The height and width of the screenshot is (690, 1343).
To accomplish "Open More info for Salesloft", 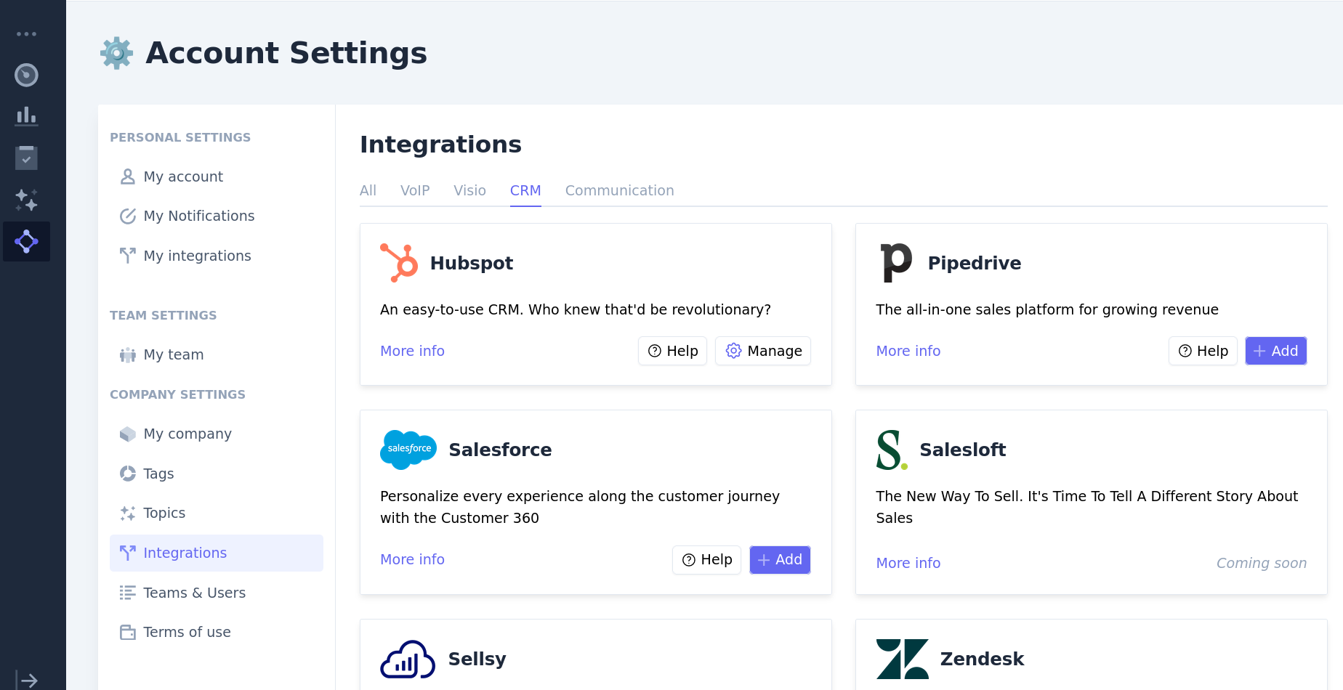I will coord(908,563).
